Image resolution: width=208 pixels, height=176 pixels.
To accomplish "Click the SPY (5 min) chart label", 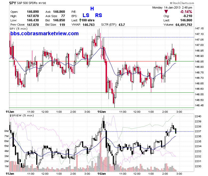I will [x=19, y=29].
